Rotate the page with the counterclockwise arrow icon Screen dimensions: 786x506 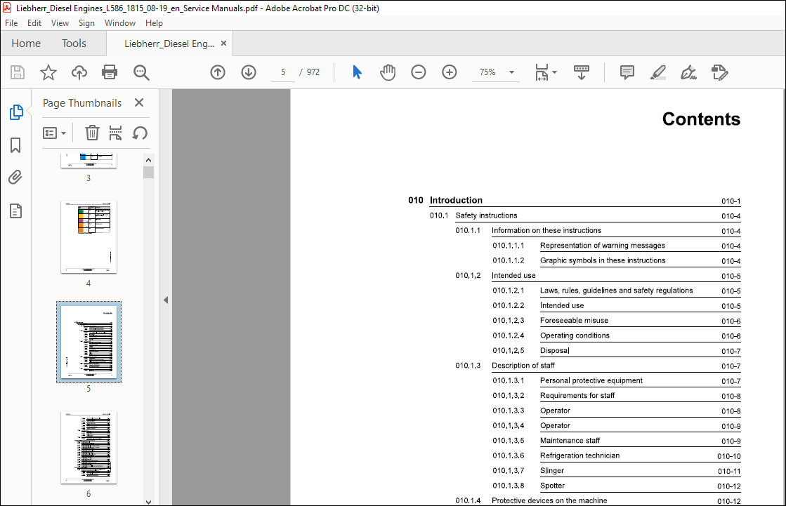click(x=140, y=133)
